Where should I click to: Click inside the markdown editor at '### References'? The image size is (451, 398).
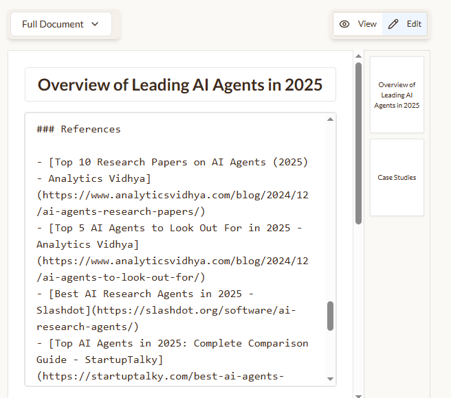(78, 129)
